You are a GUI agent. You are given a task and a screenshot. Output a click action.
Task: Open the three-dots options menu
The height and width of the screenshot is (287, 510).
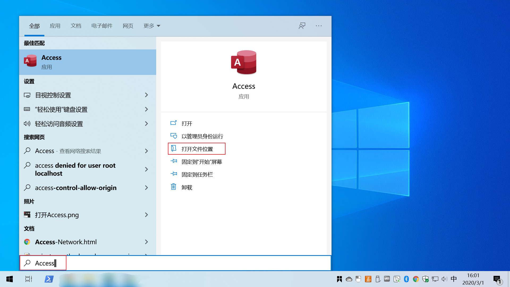click(x=319, y=26)
